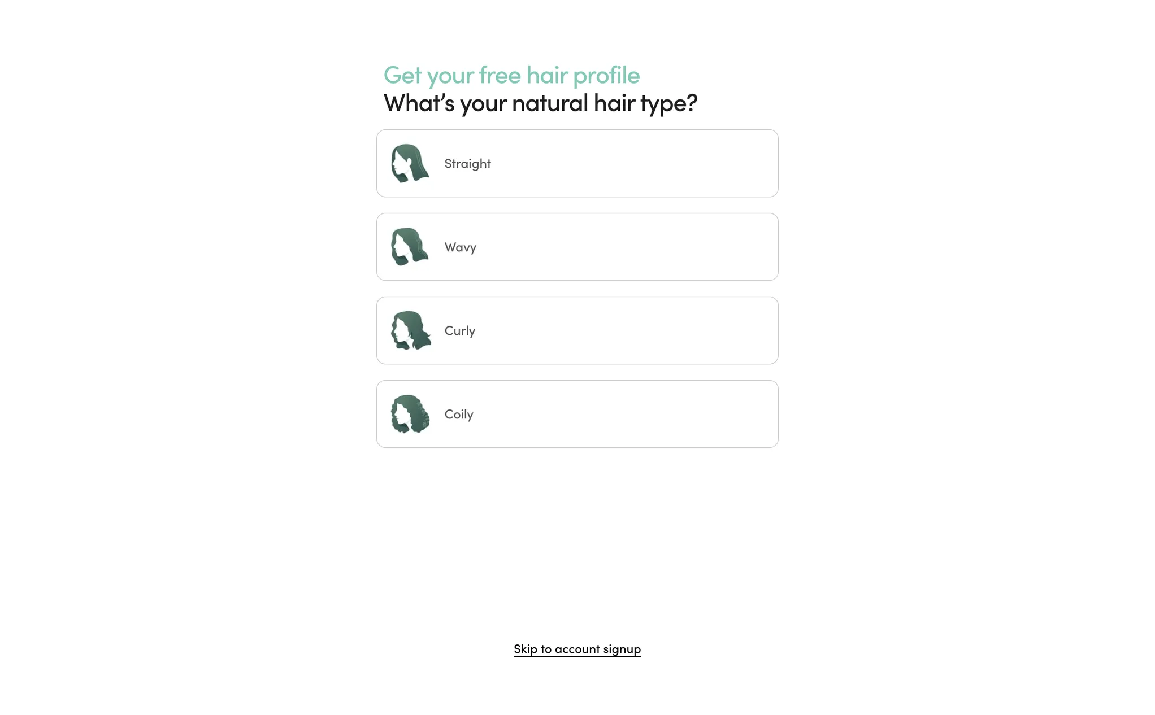1155x715 pixels.
Task: Click the curly hair silhouette icon
Action: click(410, 330)
